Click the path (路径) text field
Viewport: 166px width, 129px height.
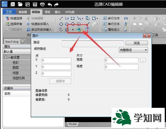point(93,43)
